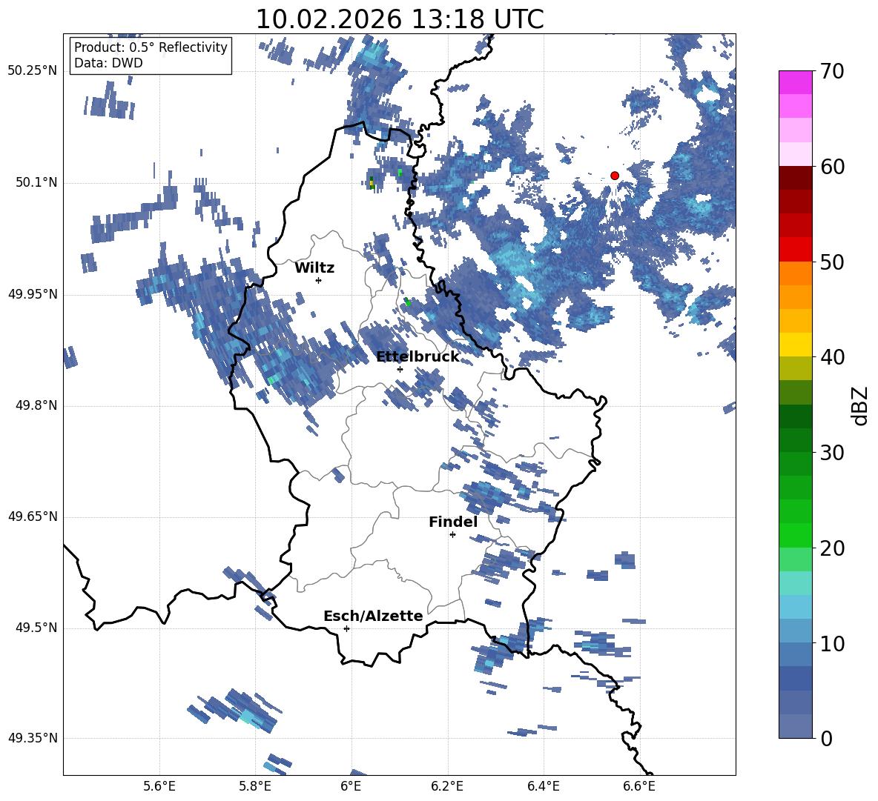Click the 50.1°N latitude tick label
Viewport: 878px width, 801px height.
(36, 183)
